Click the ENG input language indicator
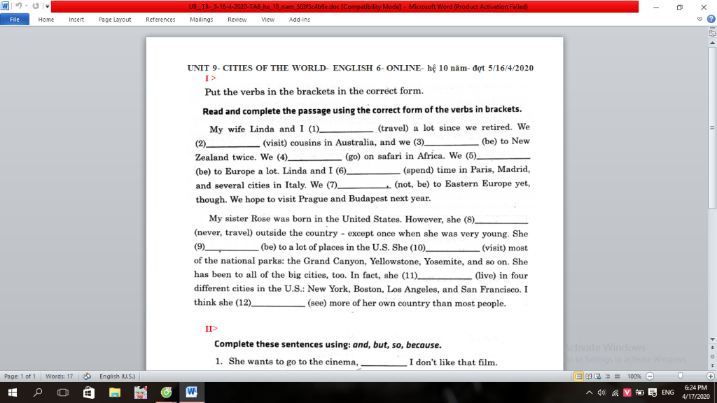717x403 pixels. tap(668, 393)
